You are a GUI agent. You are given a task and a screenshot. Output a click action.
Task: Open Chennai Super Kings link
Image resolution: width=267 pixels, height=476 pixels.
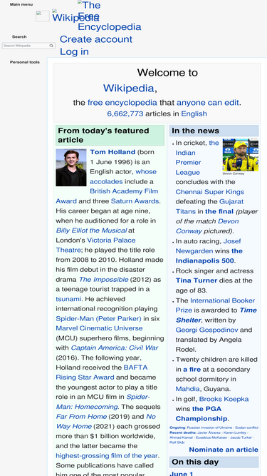pos(210,192)
